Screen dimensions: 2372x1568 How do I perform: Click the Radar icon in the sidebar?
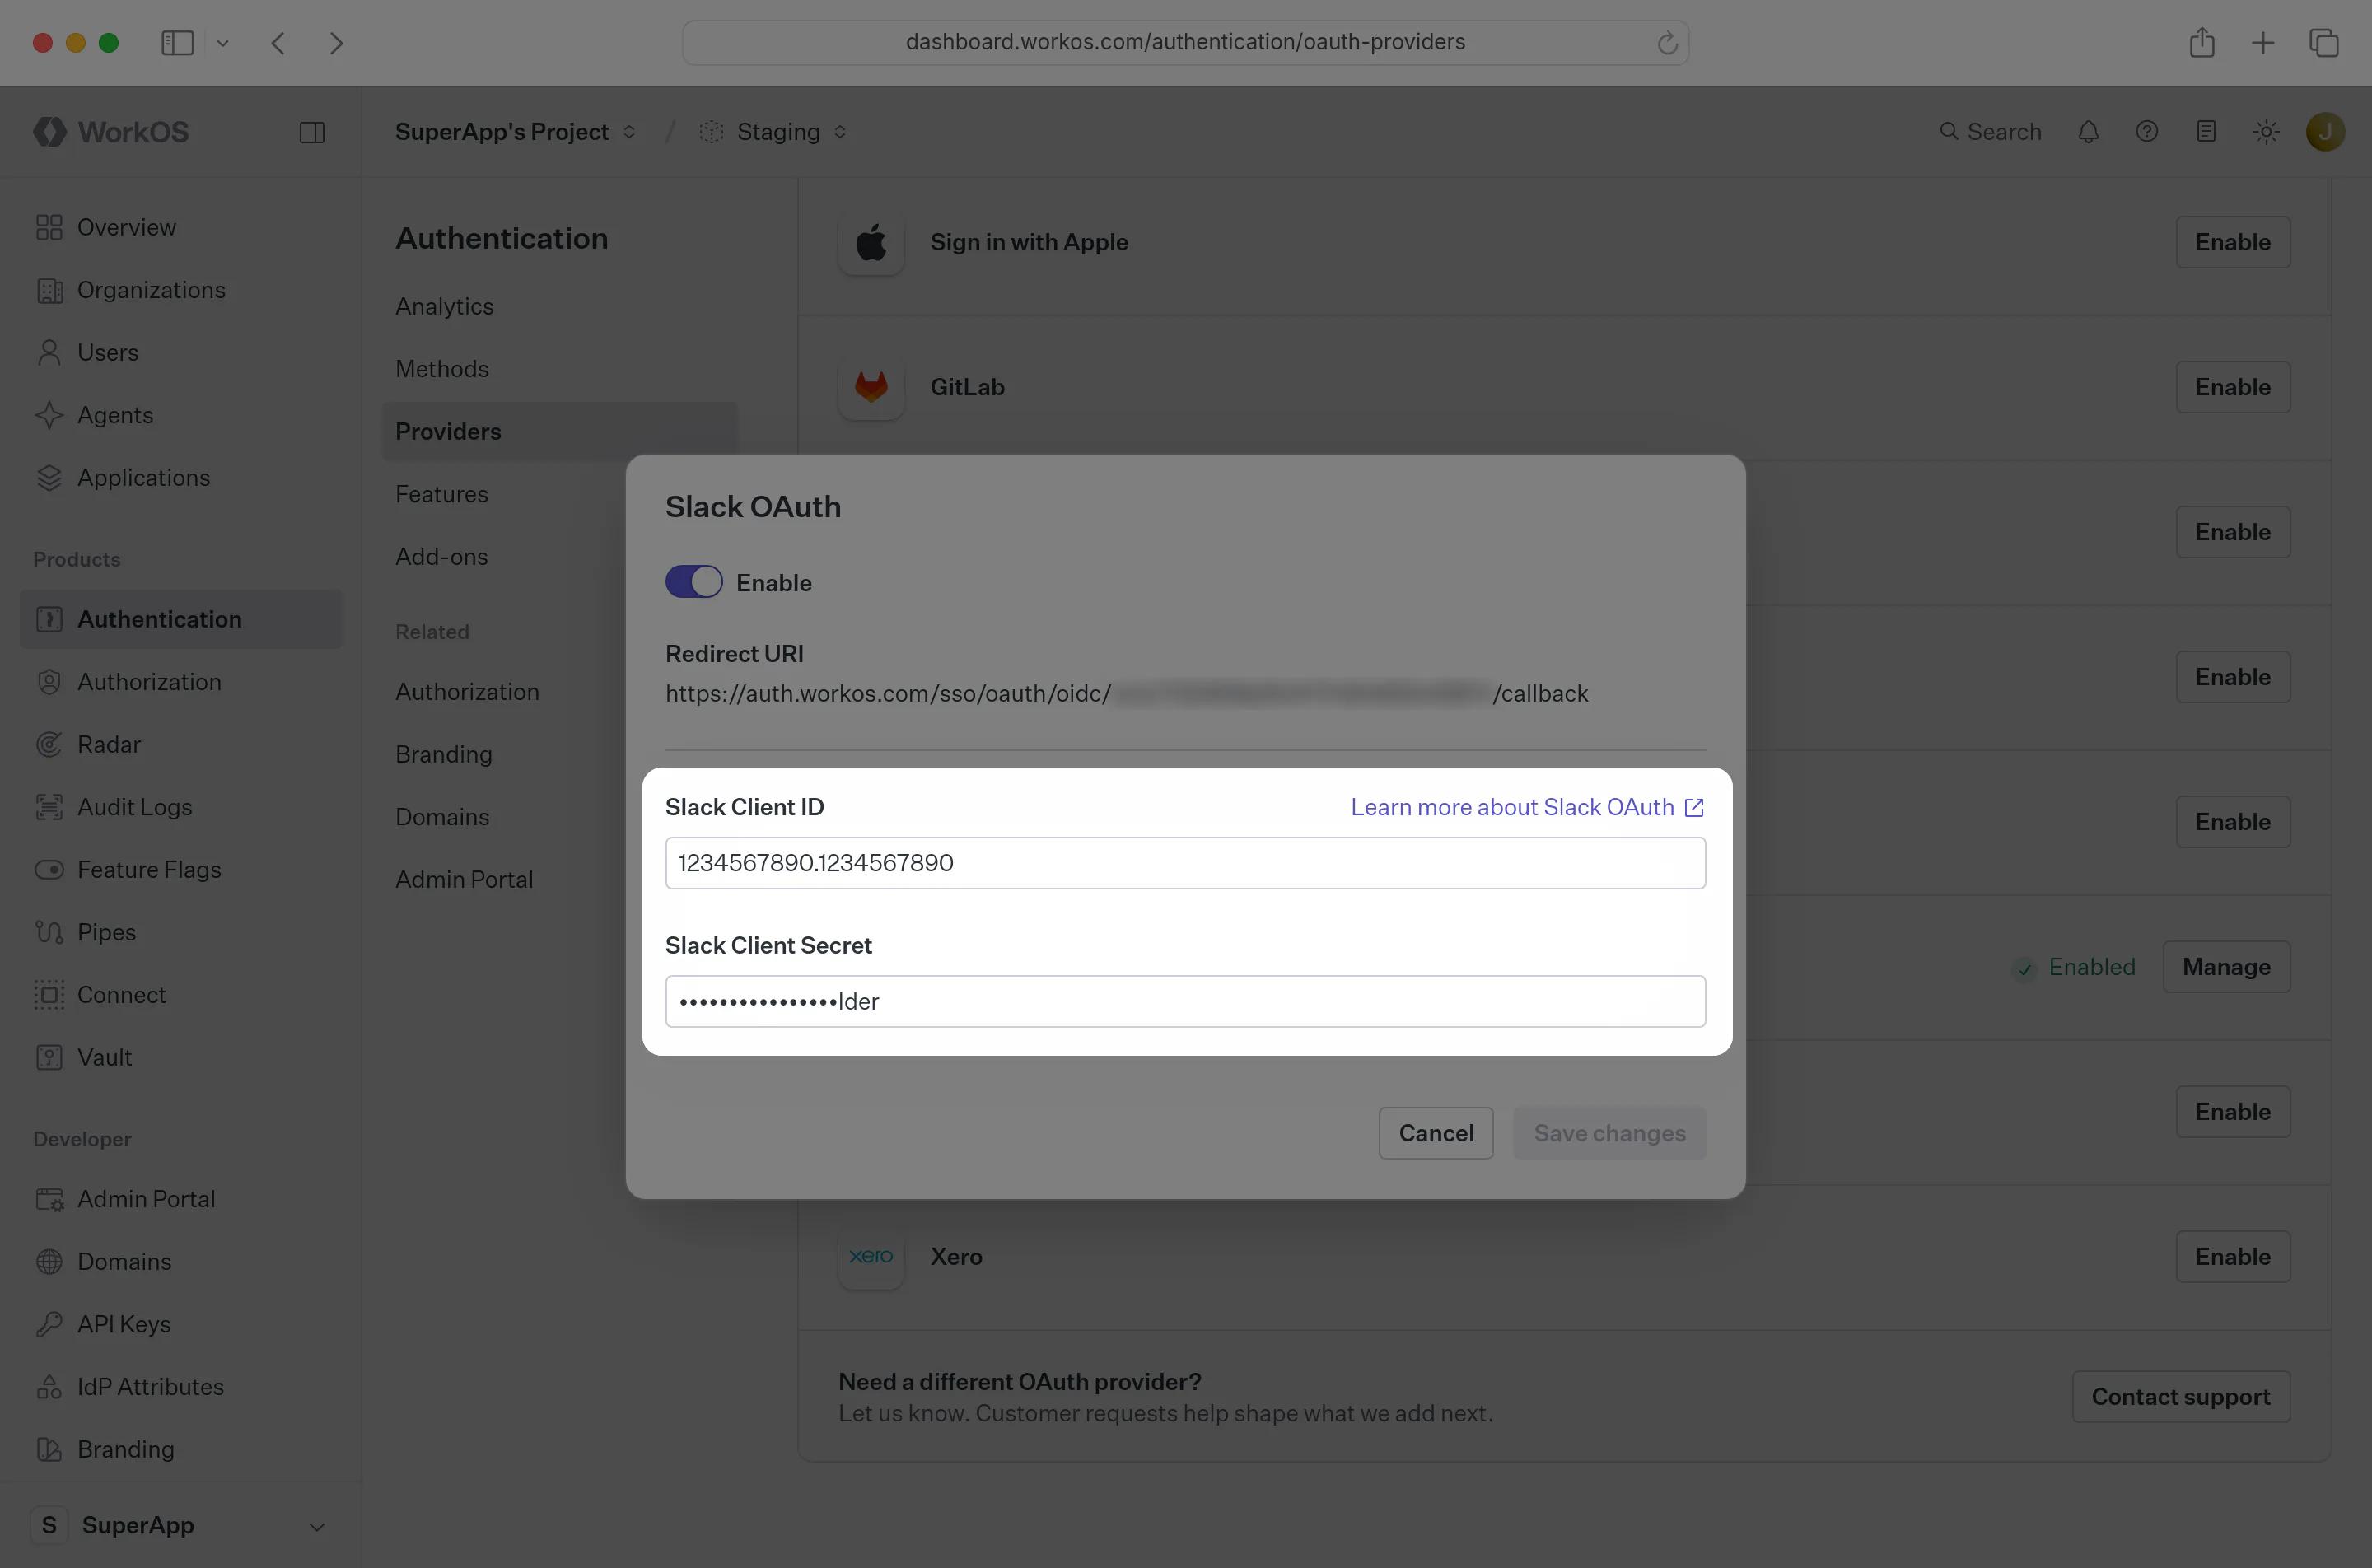coord(49,744)
